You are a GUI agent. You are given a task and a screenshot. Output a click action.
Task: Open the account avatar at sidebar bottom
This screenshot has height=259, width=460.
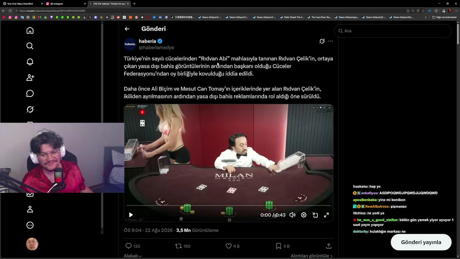click(x=32, y=244)
